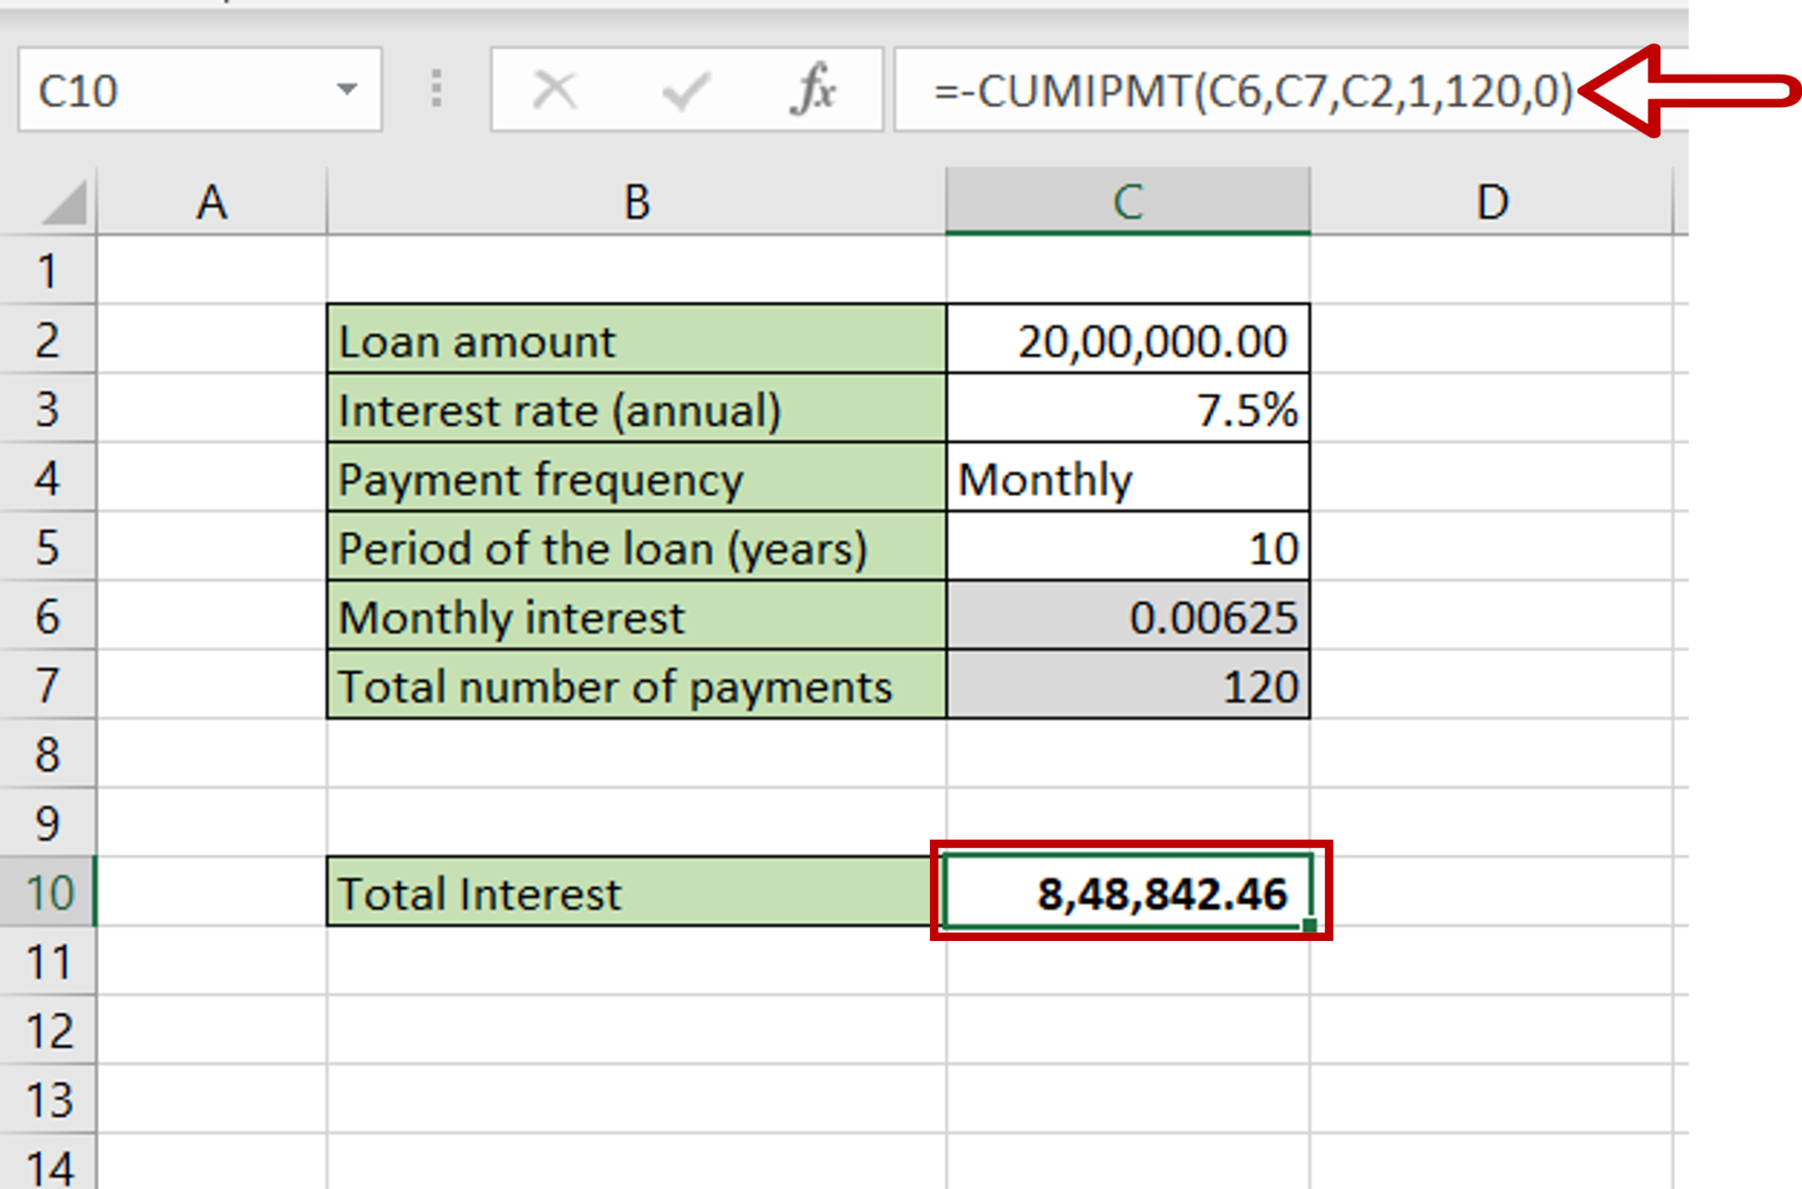Click the Name Box dropdown for C10
1802x1189 pixels.
[358, 91]
